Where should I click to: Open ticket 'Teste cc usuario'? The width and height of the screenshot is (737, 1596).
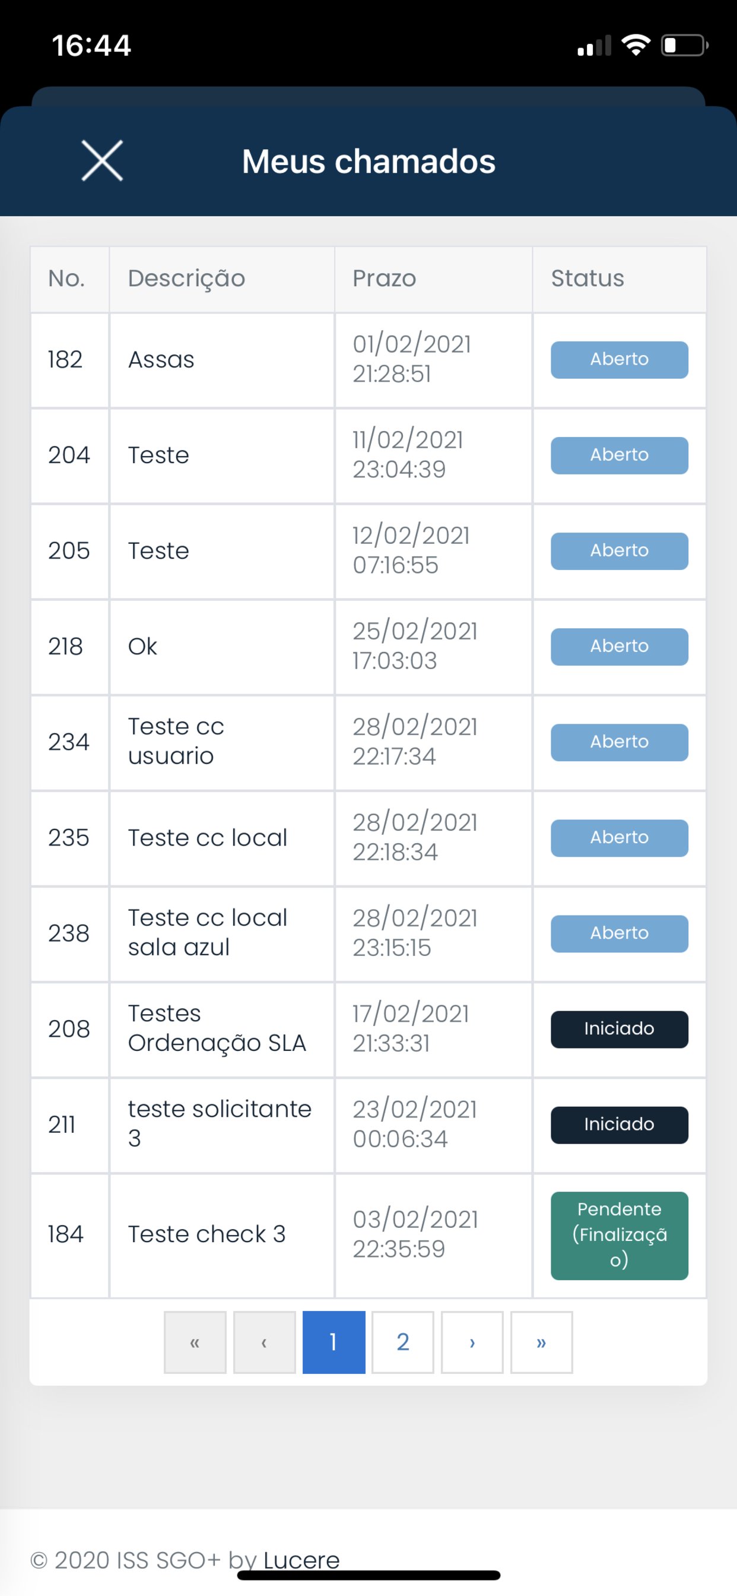[176, 742]
